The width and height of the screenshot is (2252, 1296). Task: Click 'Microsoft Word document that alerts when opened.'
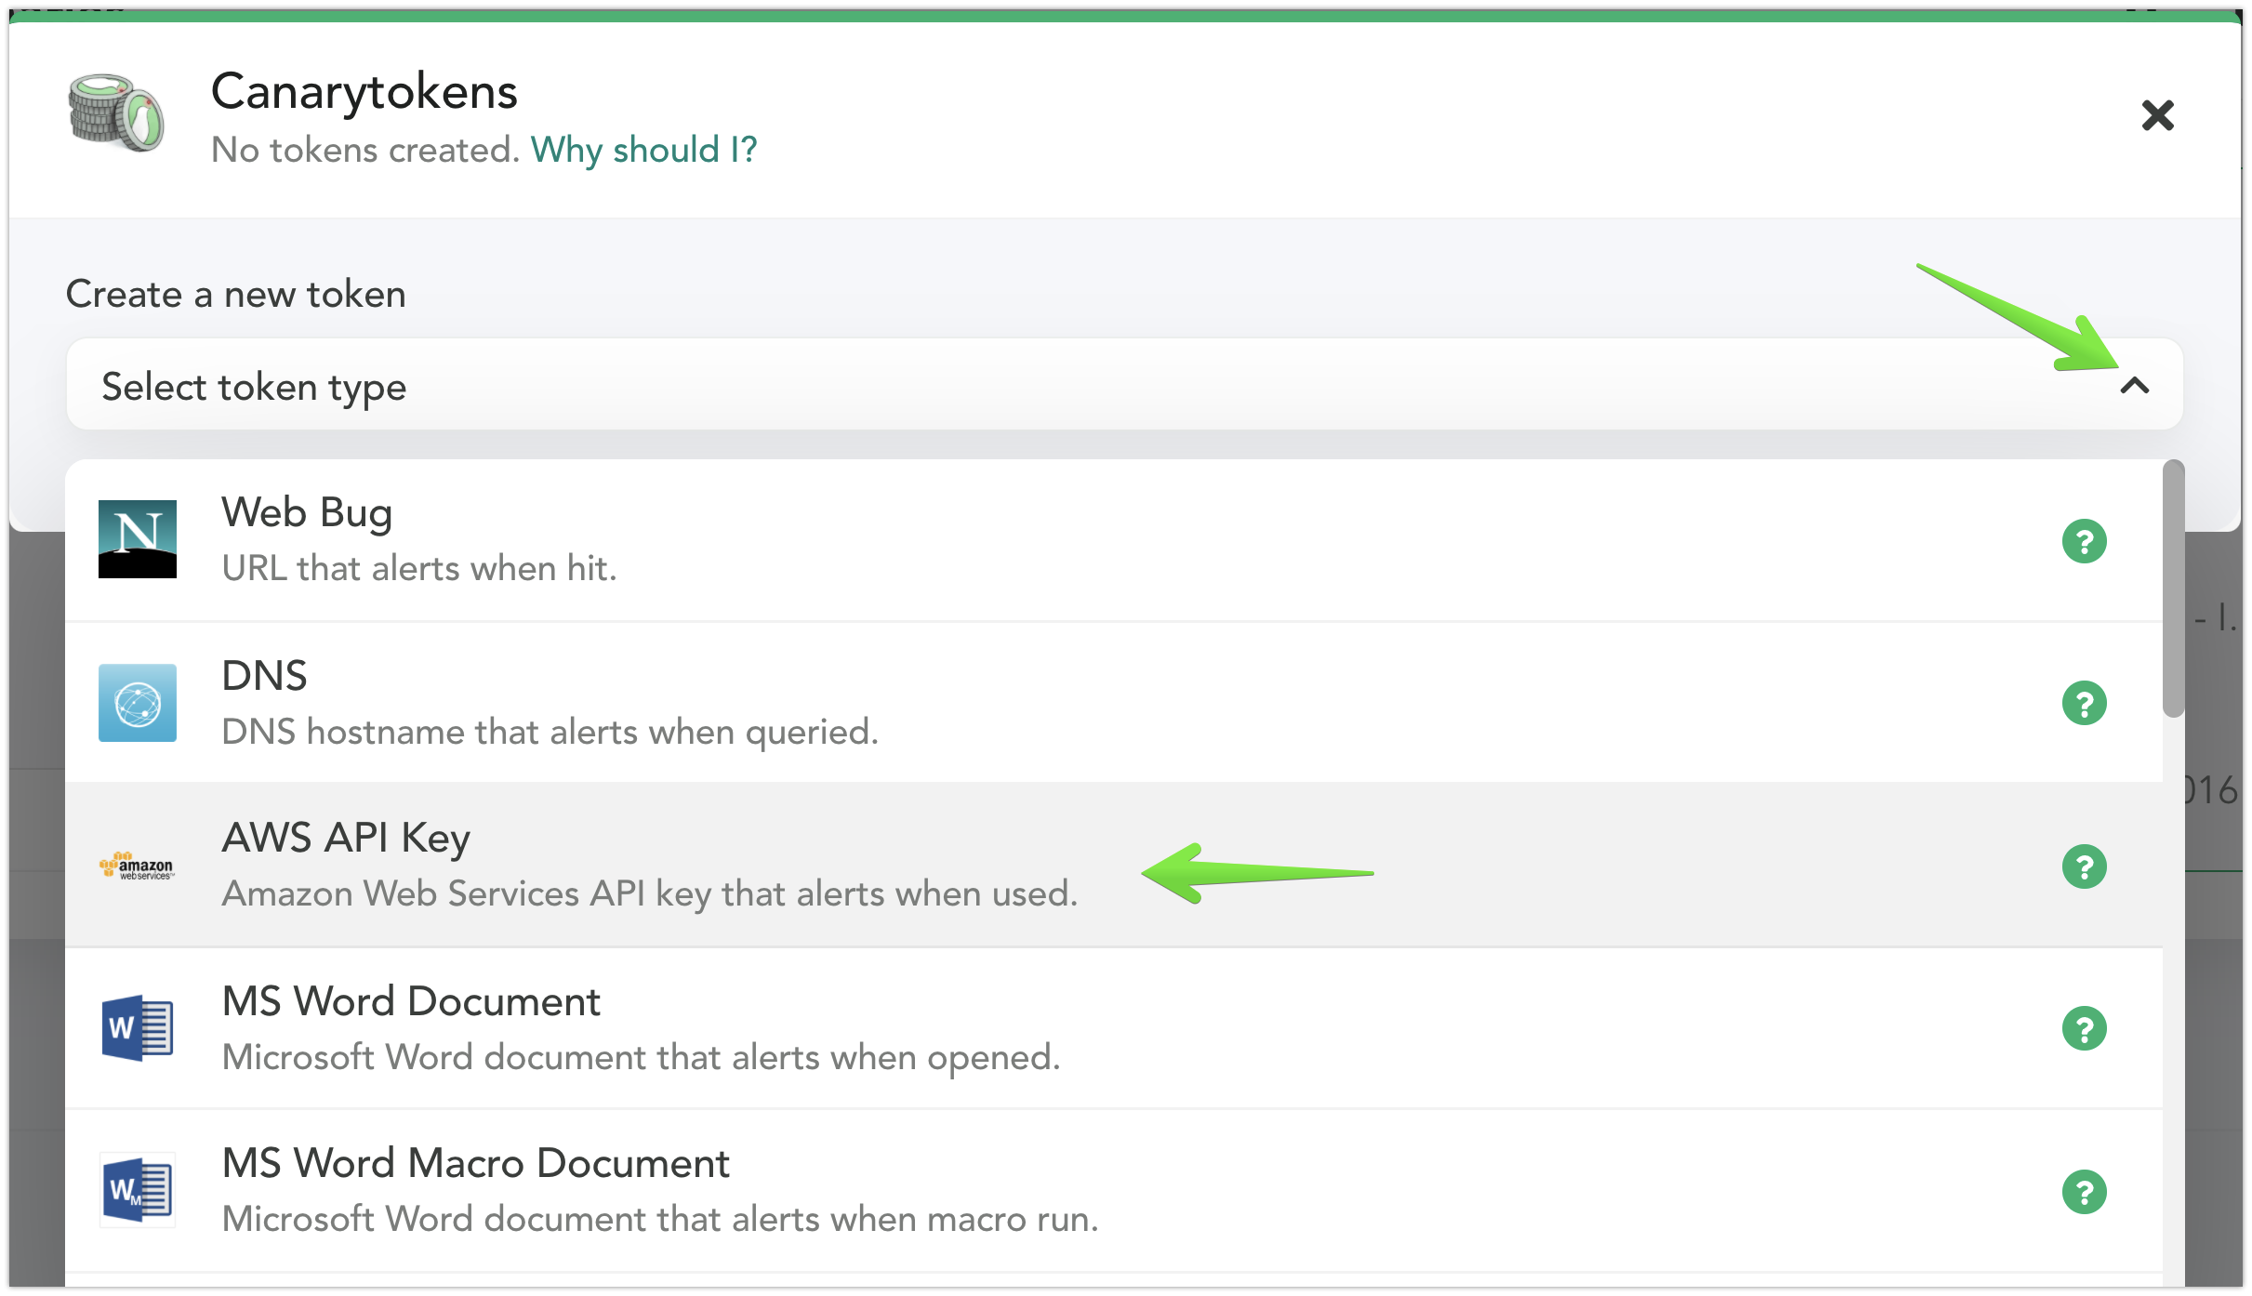pos(641,1057)
